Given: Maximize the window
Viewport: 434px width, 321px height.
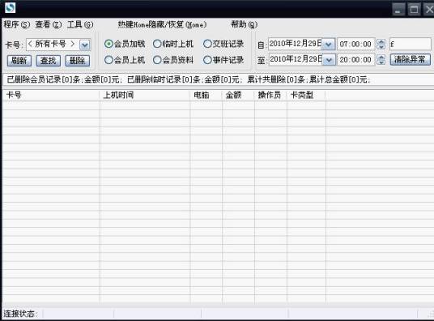Looking at the screenshot, I should click(414, 10).
